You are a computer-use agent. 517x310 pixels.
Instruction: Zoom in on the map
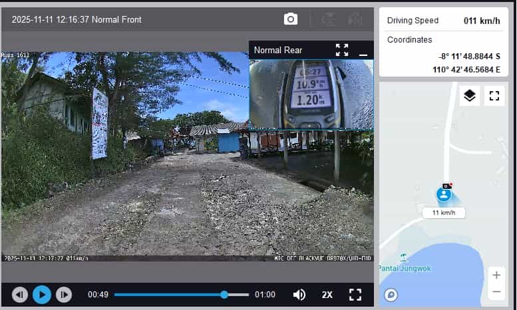(496, 275)
